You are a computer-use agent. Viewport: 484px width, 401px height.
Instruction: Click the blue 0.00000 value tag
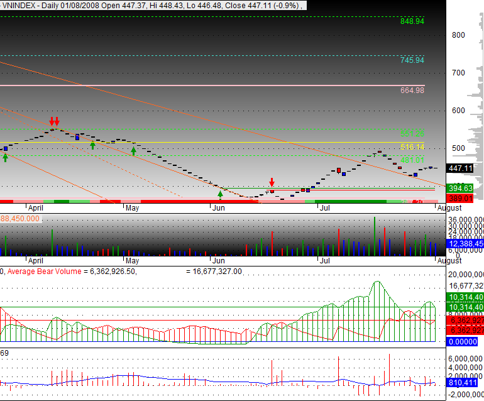465,341
